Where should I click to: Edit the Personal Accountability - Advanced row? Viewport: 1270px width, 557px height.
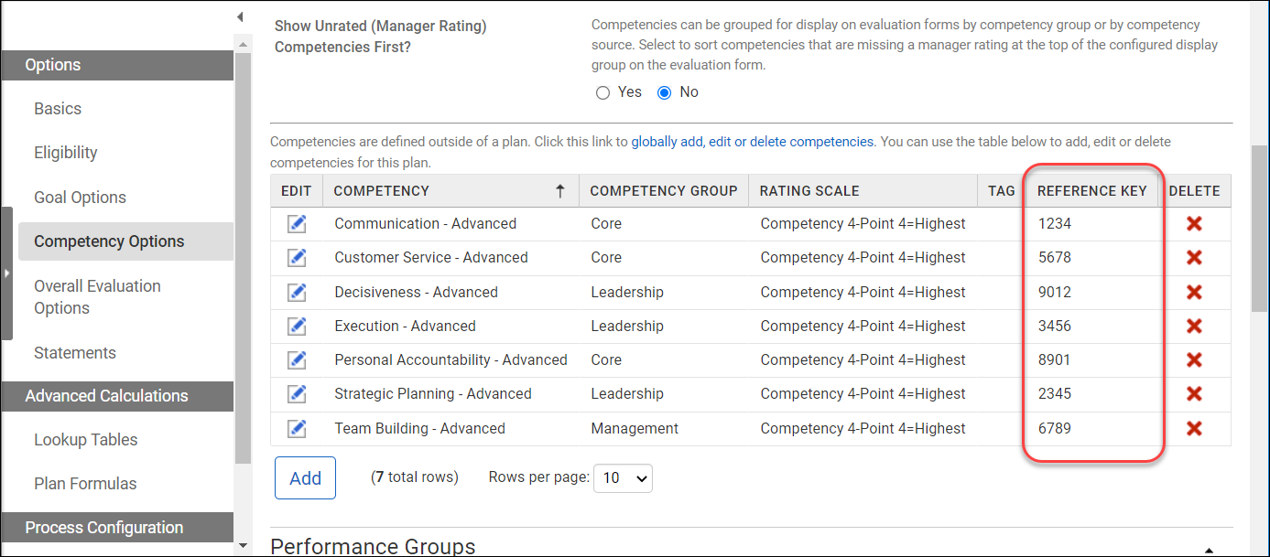click(x=296, y=359)
